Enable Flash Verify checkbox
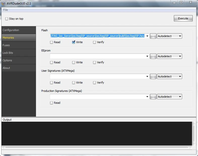This screenshot has width=198, height=156. tap(94, 42)
